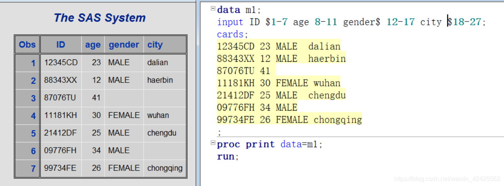Screen dimensions: 504x186
Task: Select the Obs column header
Action: [27, 45]
